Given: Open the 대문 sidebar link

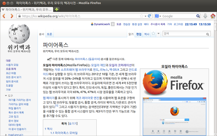Looking at the screenshot, I should tap(8, 60).
